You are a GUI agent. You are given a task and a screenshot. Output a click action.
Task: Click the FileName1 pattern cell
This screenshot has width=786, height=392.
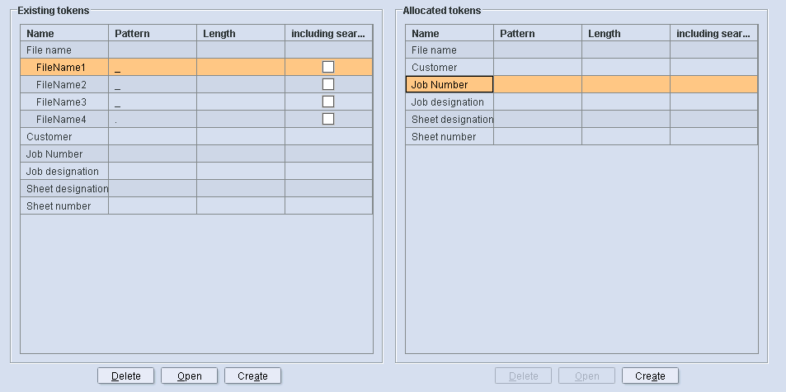point(152,68)
